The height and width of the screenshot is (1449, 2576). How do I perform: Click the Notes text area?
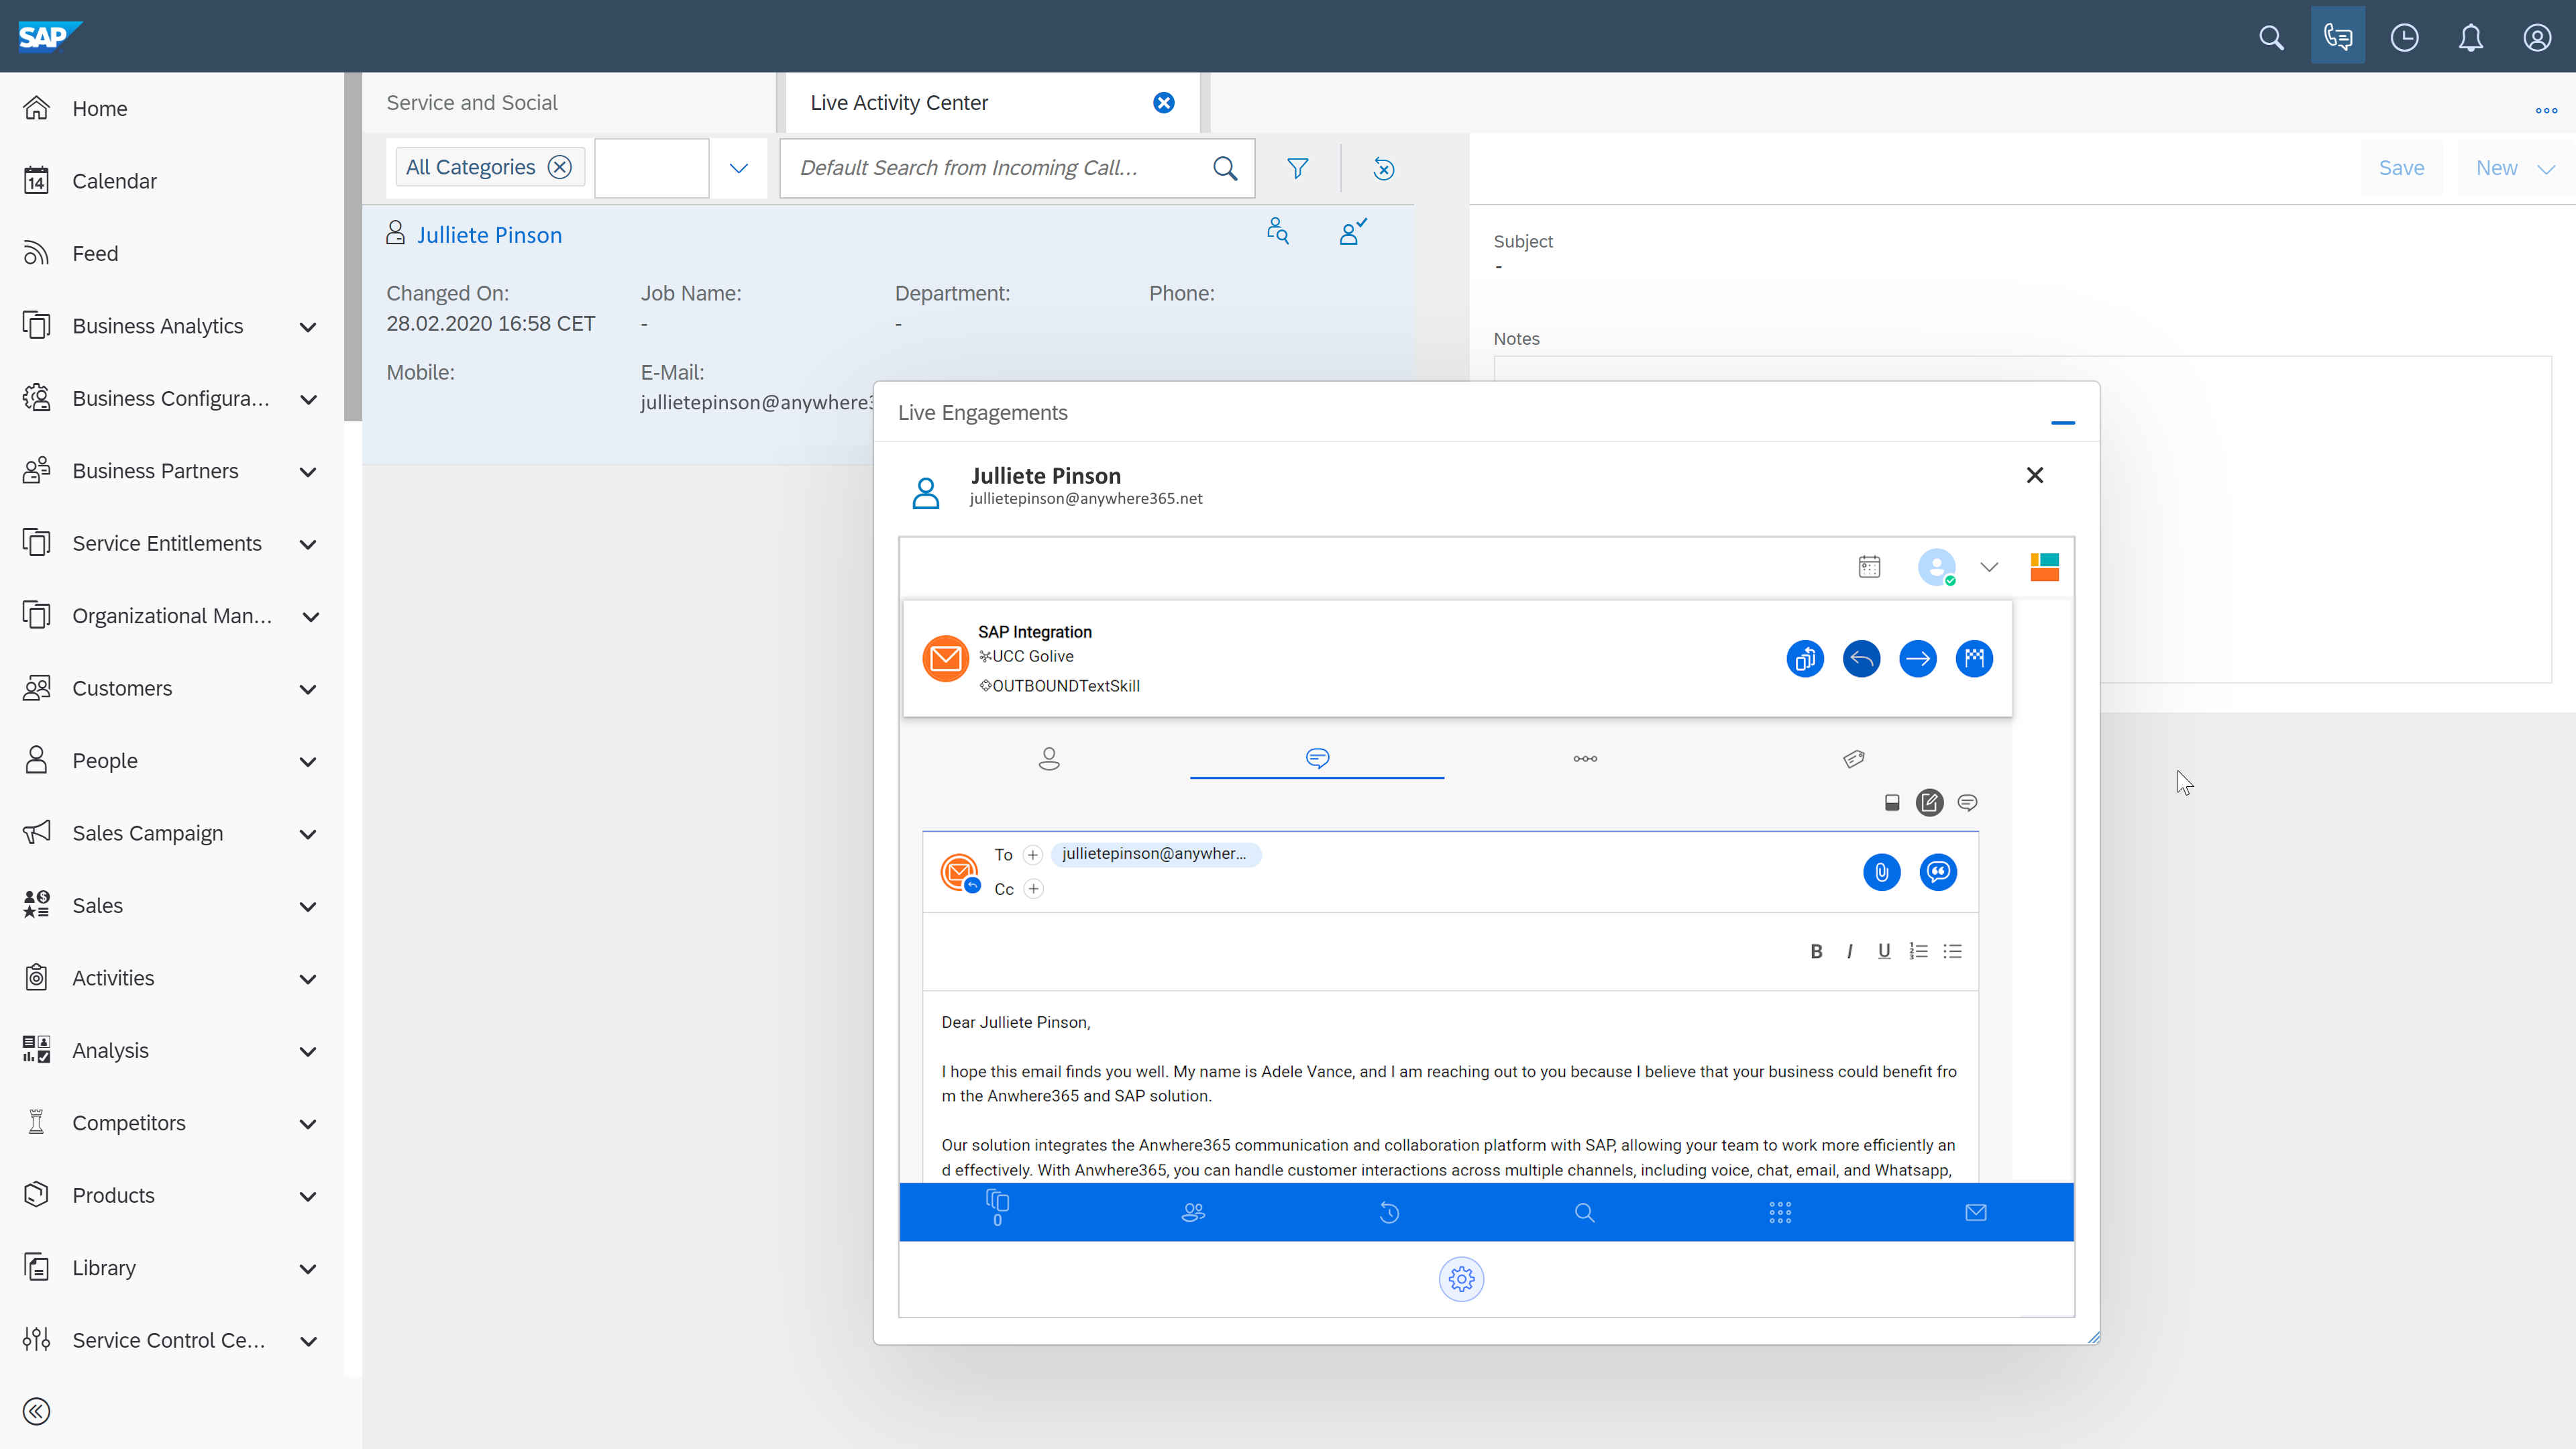pyautogui.click(x=2022, y=520)
